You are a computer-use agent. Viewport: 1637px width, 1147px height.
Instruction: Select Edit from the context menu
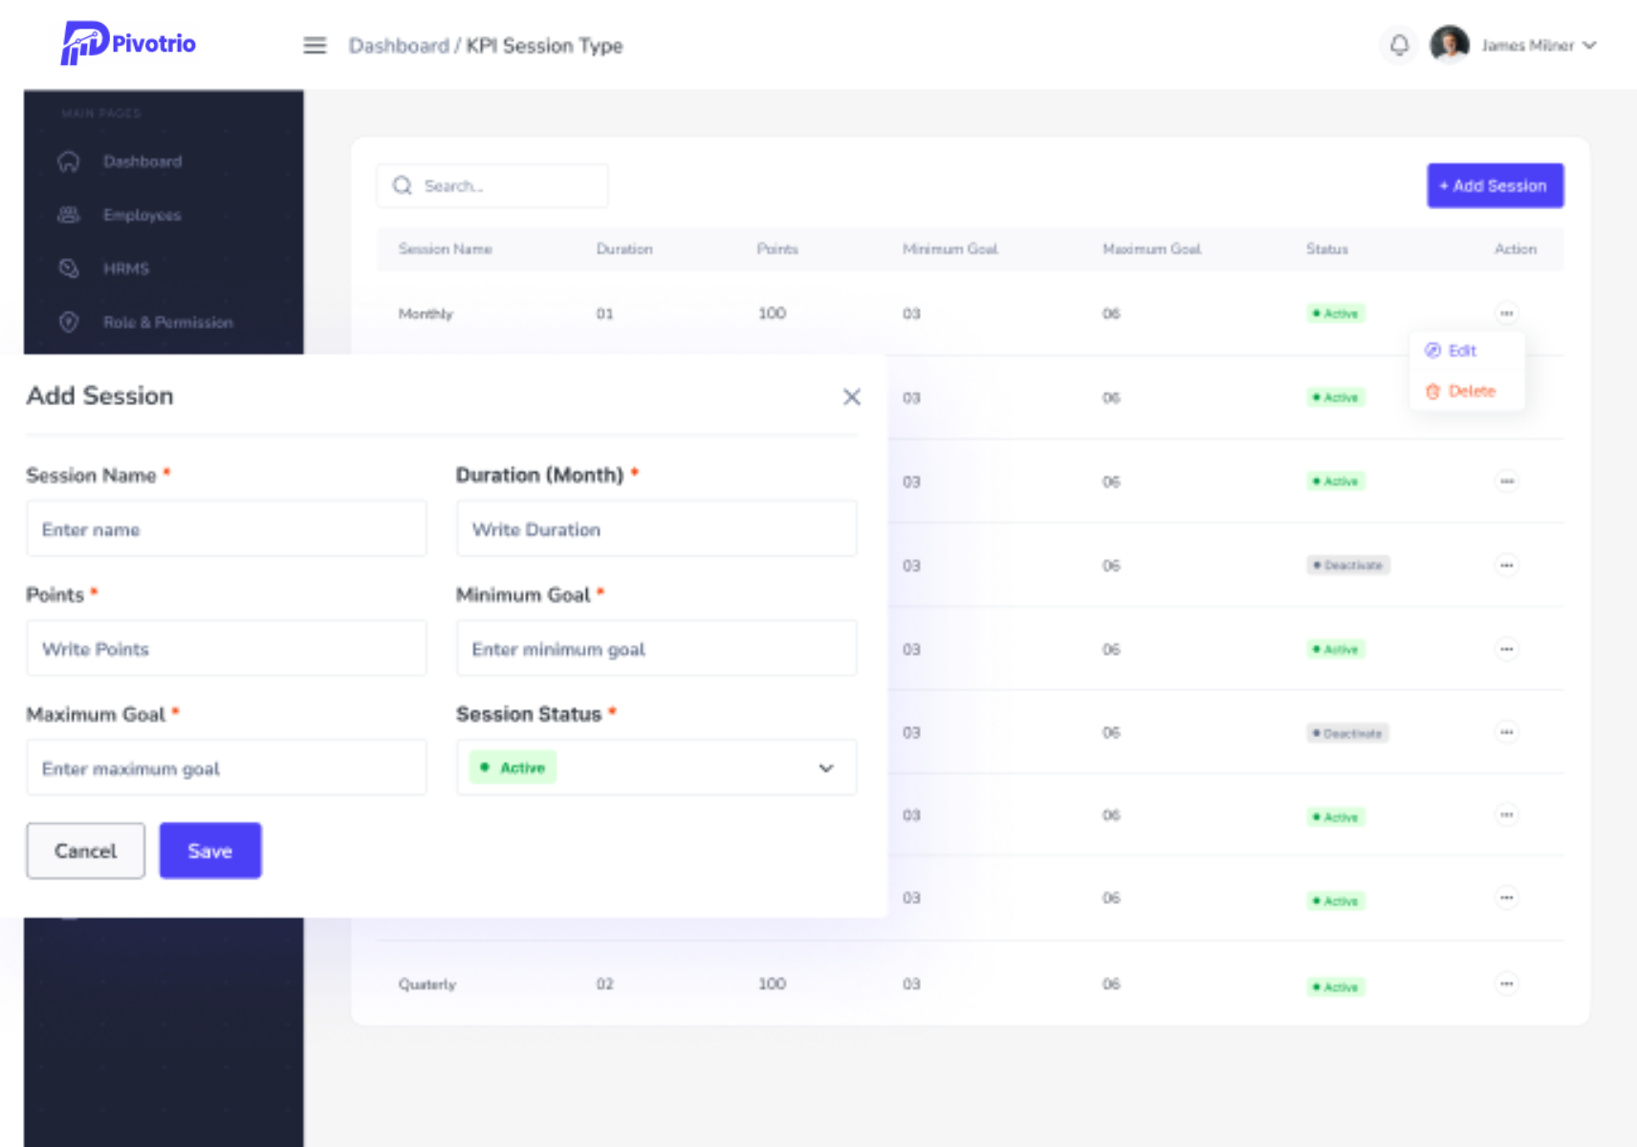pyautogui.click(x=1462, y=351)
